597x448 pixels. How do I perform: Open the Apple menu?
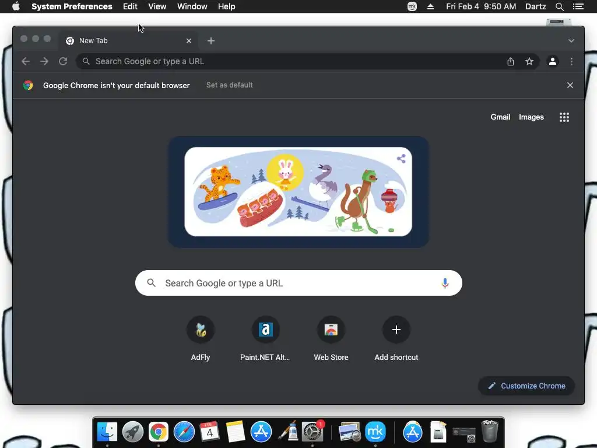16,6
